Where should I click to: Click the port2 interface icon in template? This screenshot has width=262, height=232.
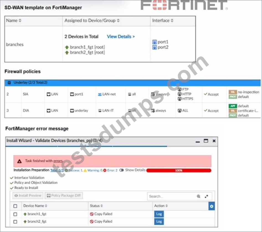[155, 47]
